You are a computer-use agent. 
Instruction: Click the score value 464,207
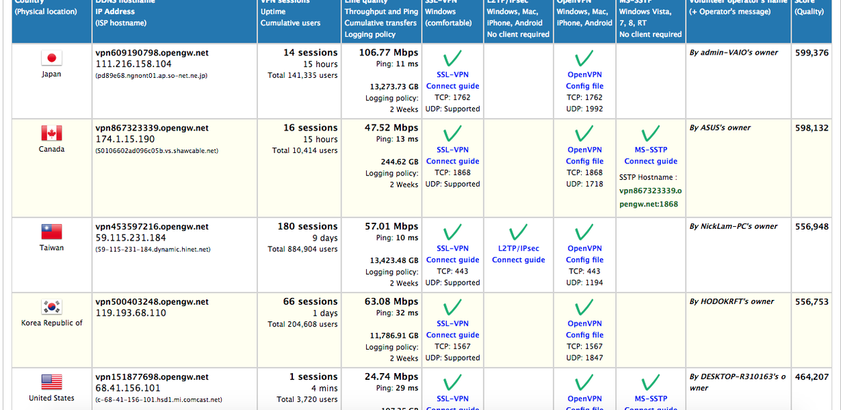coord(812,377)
